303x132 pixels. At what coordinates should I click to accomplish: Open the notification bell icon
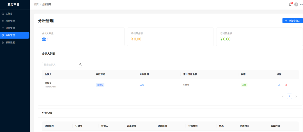pos(290,4)
